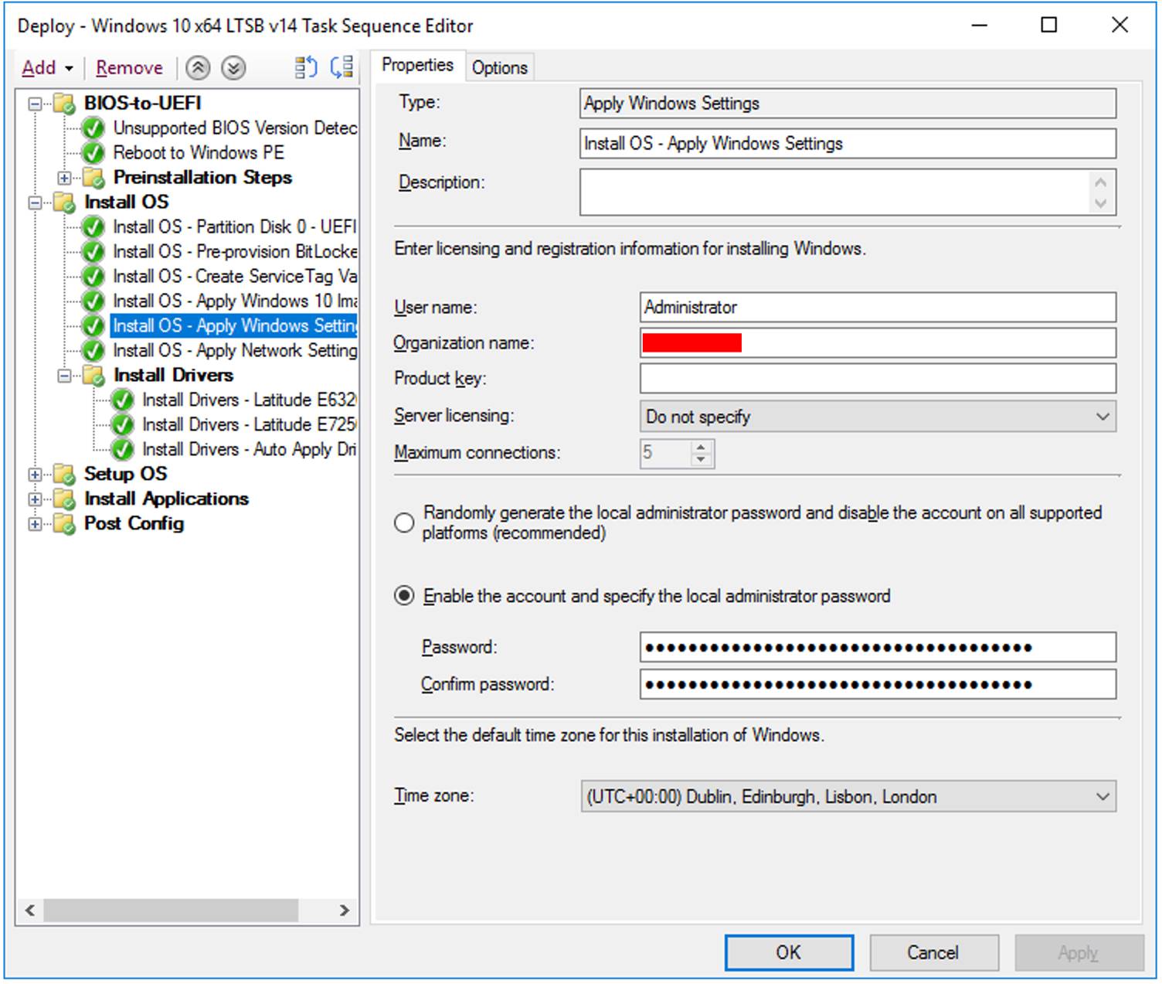Click green check icon beside Partition Disk 0

(x=93, y=226)
